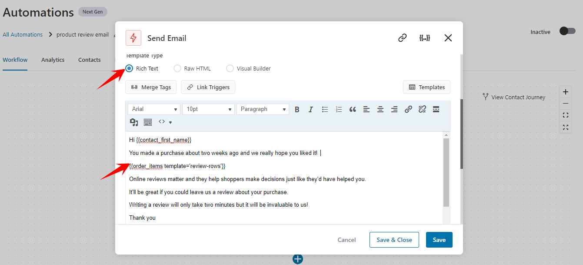Viewport: 583px width, 265px height.
Task: Save and close the Send Email editor
Action: point(394,239)
